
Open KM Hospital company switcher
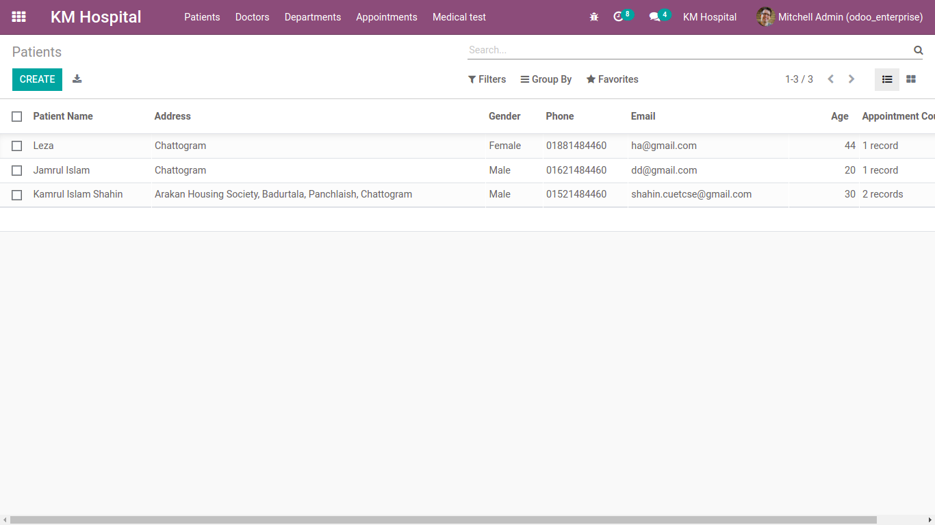click(x=710, y=17)
